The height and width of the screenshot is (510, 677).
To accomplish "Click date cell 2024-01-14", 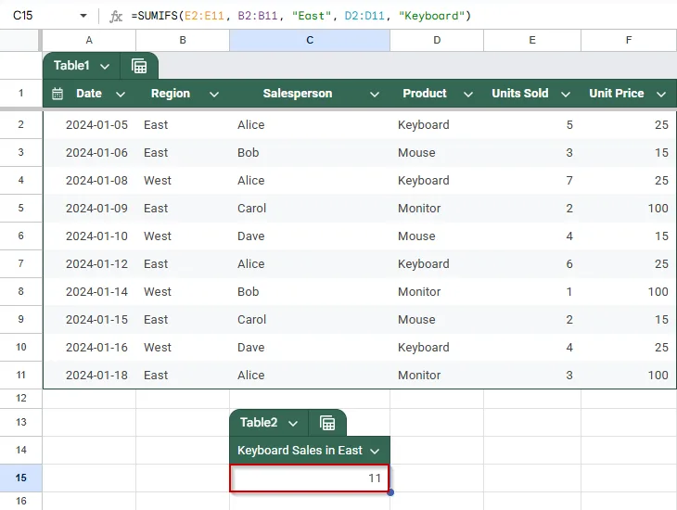I will 89,292.
